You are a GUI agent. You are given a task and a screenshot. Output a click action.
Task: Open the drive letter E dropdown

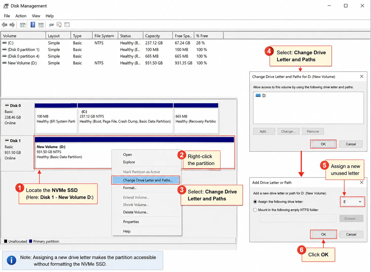[352, 202]
